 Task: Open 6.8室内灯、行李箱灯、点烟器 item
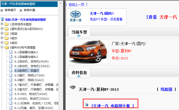tap(36, 89)
